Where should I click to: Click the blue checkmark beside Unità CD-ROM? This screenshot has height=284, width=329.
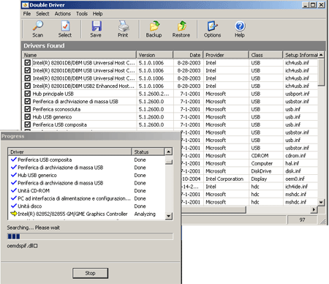pyautogui.click(x=14, y=190)
